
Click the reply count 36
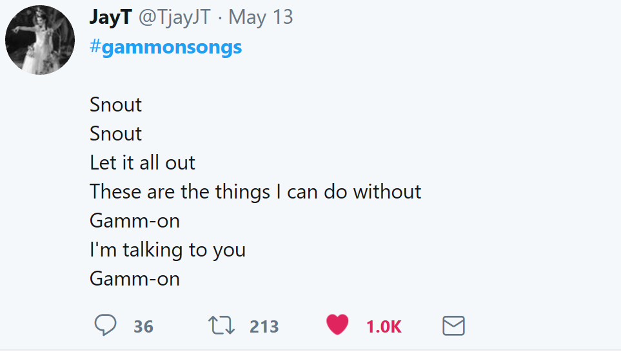pyautogui.click(x=144, y=327)
